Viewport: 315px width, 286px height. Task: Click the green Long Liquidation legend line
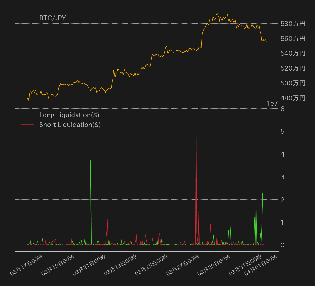[28, 115]
